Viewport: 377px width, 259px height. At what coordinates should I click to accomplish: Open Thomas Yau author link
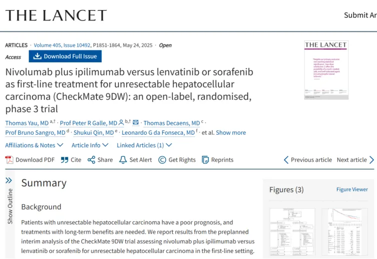(x=27, y=123)
